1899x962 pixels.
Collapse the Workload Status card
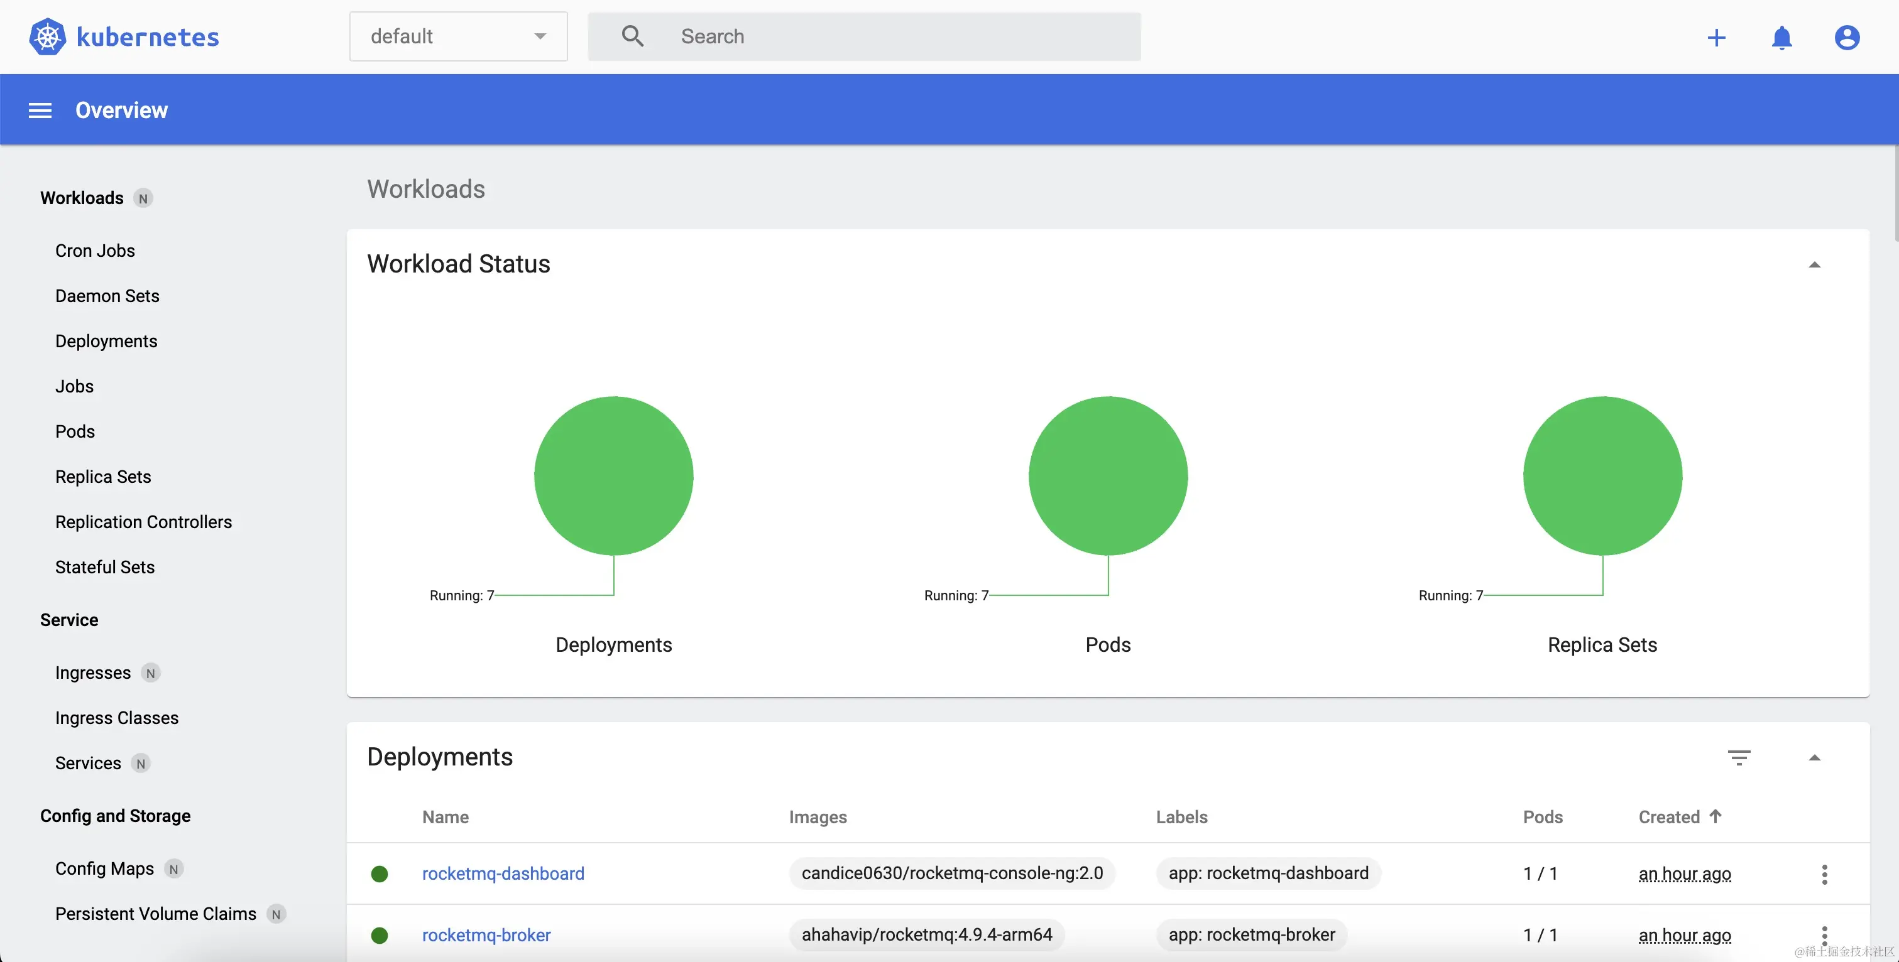(1814, 264)
